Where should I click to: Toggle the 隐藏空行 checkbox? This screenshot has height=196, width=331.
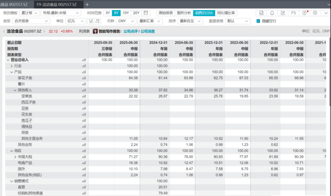(259, 21)
